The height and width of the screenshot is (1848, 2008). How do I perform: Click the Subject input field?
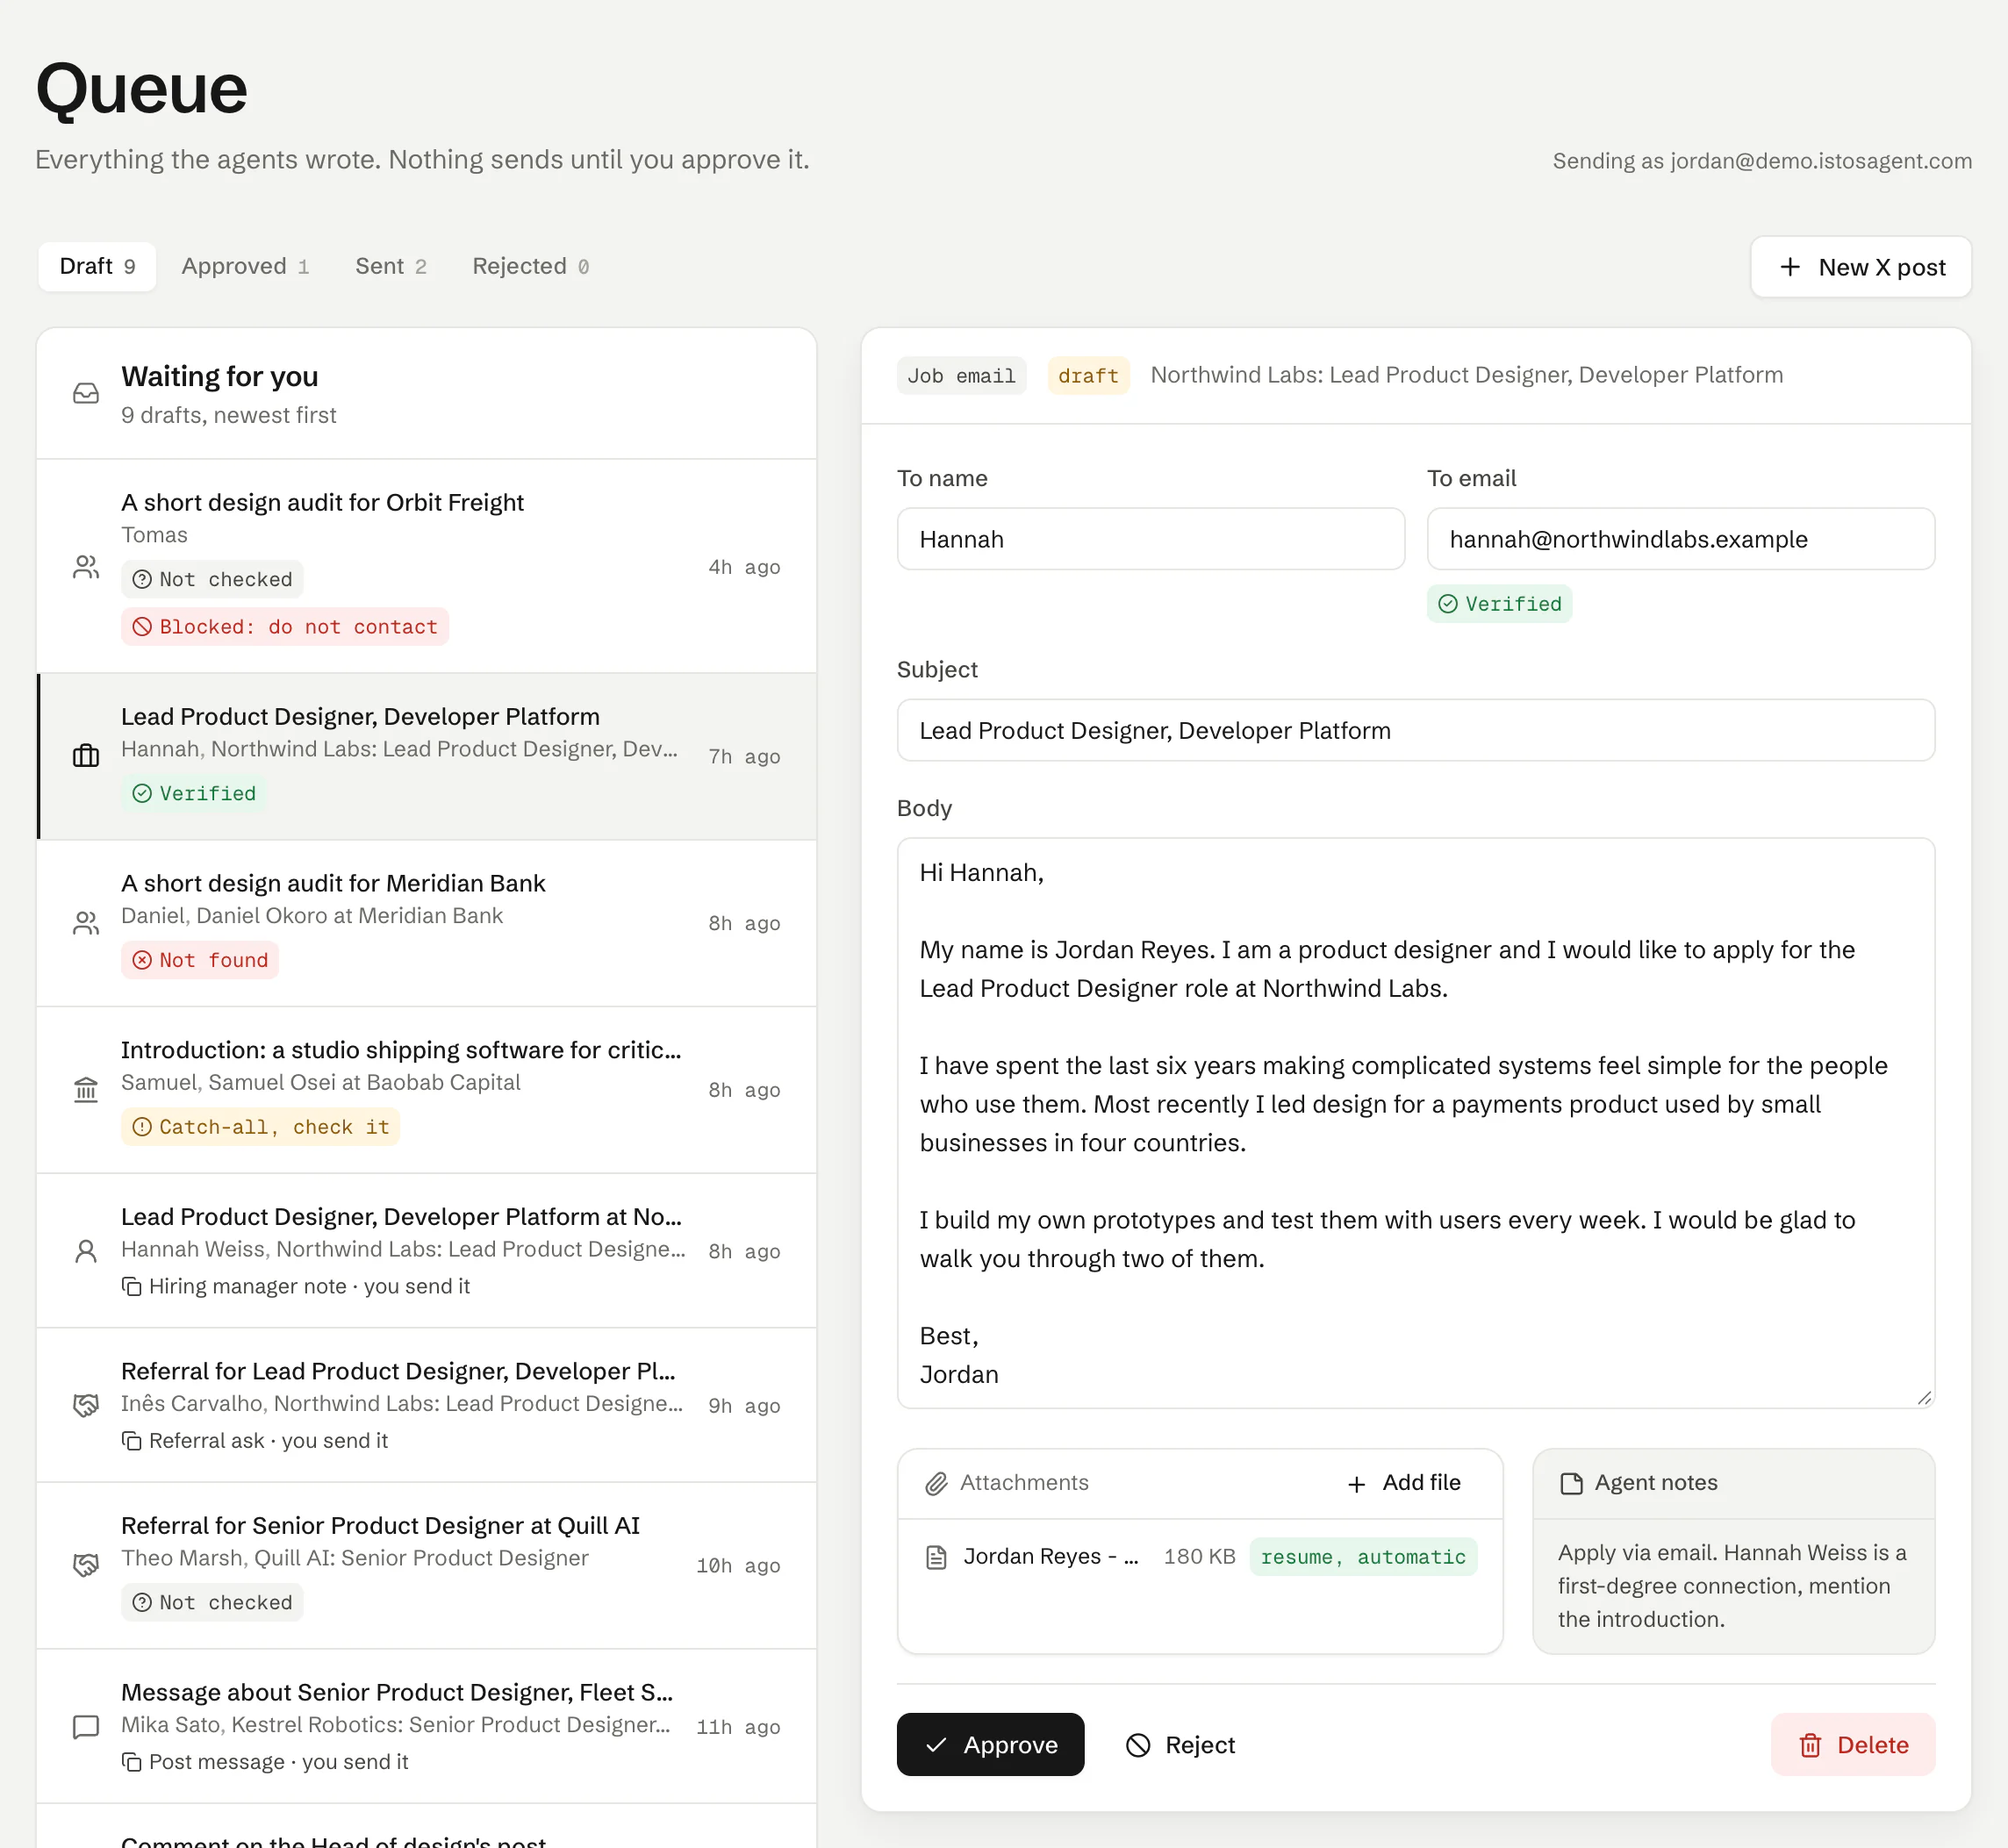coord(1416,730)
